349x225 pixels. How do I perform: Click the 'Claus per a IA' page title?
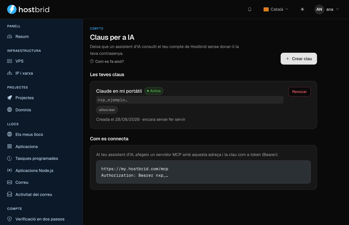click(x=112, y=37)
